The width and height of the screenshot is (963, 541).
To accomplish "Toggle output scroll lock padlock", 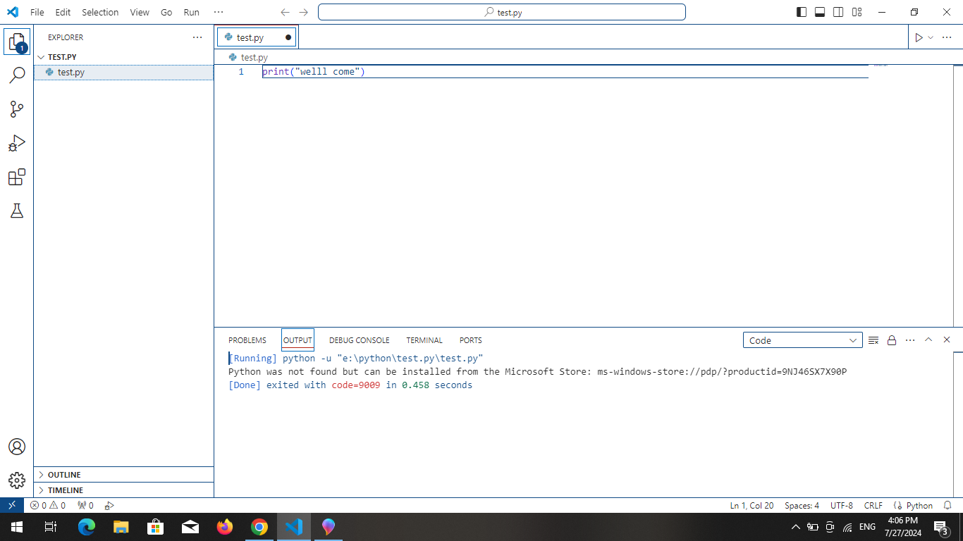I will pyautogui.click(x=892, y=340).
